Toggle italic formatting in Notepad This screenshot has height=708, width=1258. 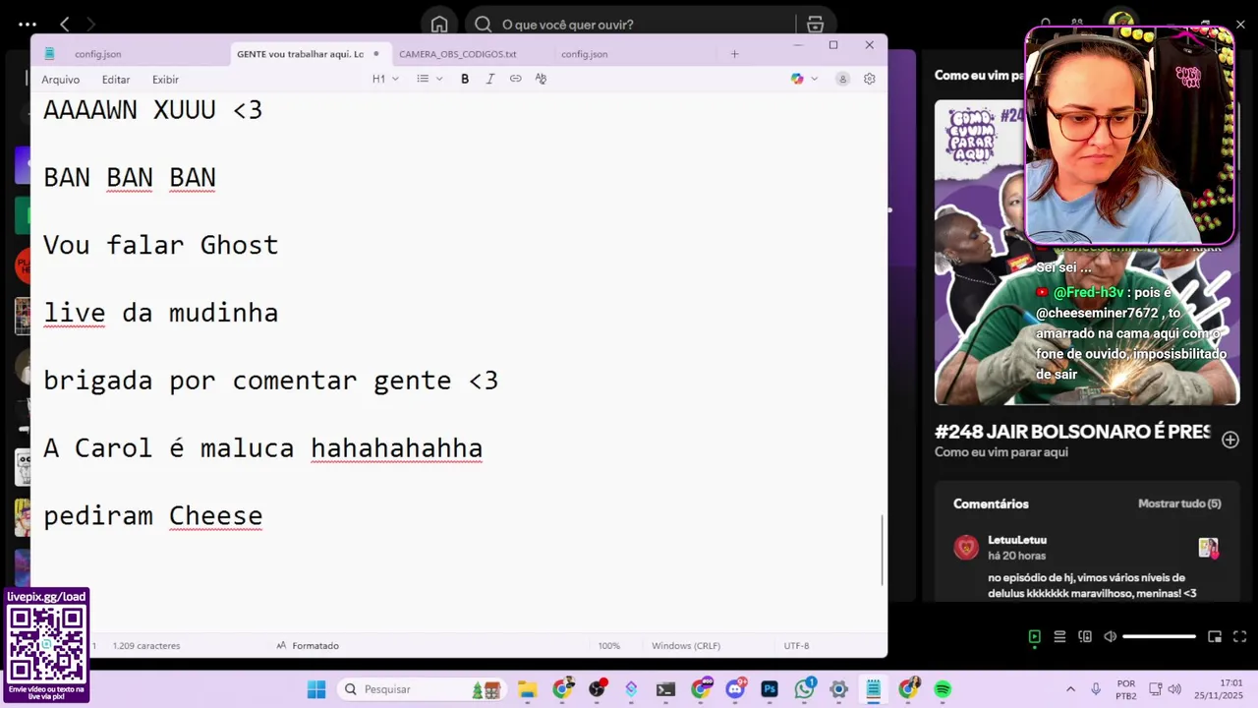click(489, 79)
